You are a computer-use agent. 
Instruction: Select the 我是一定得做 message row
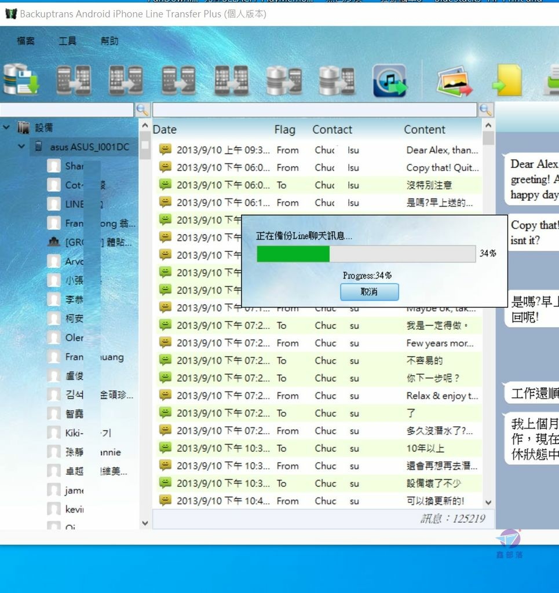(319, 325)
